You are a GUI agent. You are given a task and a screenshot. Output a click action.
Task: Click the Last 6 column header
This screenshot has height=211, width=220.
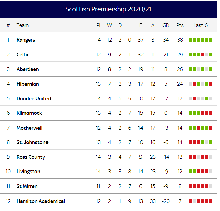200,25
